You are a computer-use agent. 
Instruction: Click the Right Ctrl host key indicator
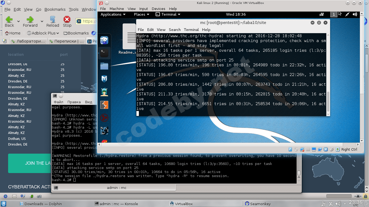tap(349, 149)
